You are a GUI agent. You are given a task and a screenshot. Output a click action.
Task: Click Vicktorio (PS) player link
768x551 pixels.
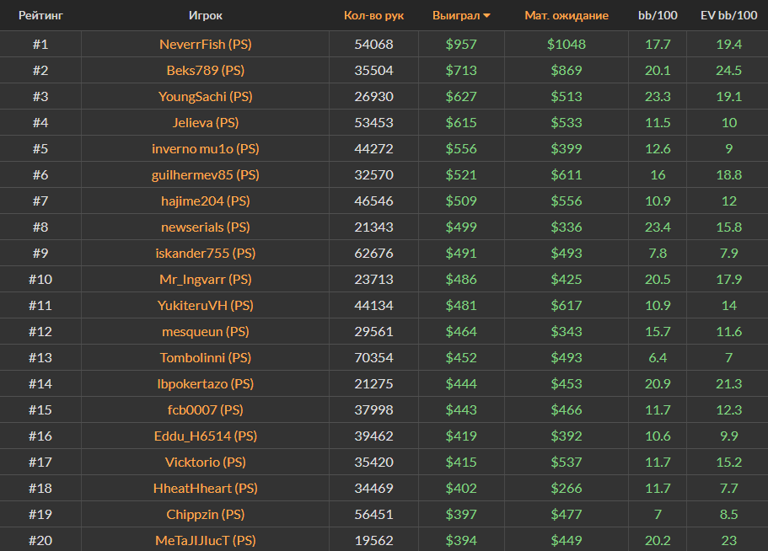tap(206, 462)
